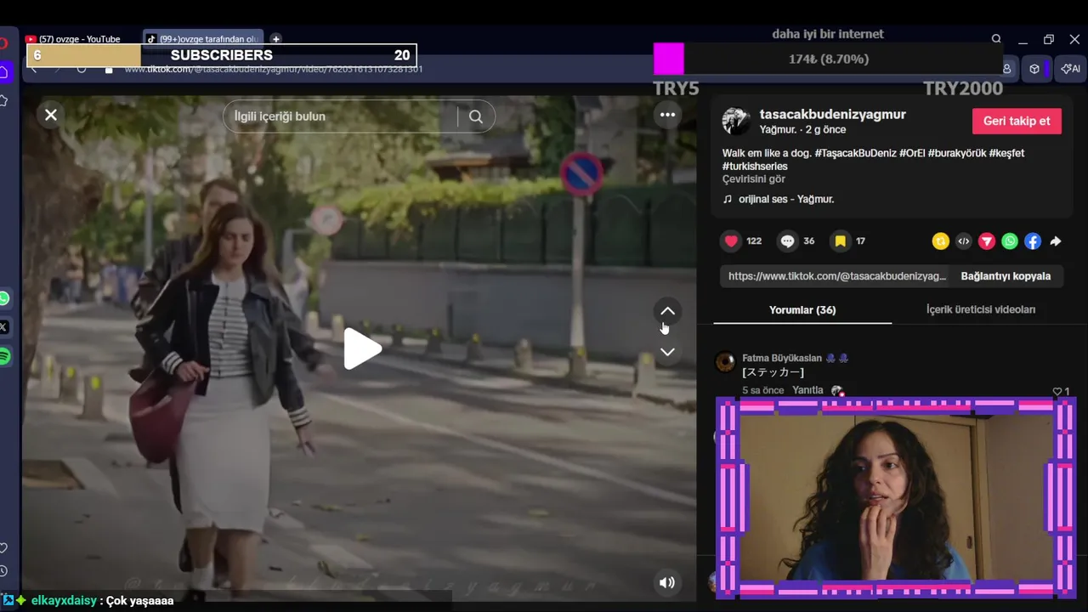Image resolution: width=1088 pixels, height=612 pixels.
Task: Open a new browser tab with plus
Action: [275, 38]
